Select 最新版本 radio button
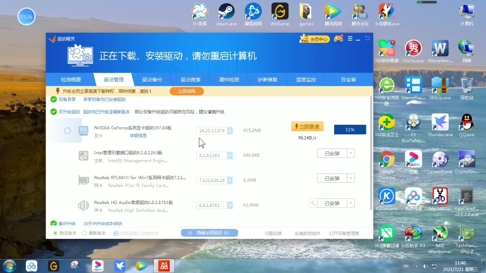 [x=84, y=233]
